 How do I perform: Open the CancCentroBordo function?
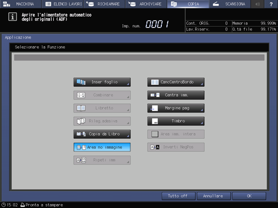click(176, 82)
